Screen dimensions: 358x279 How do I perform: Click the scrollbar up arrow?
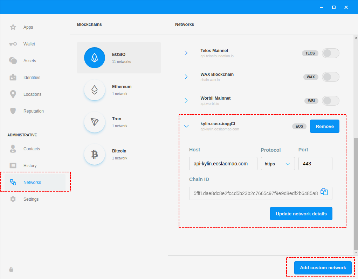(356, 38)
